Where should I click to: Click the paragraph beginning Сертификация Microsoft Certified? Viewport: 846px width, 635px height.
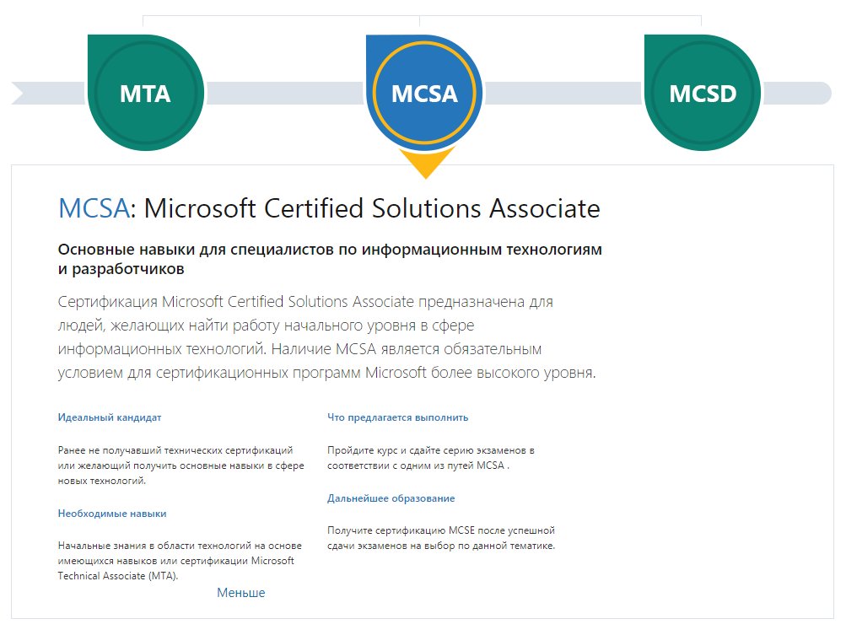[x=327, y=337]
